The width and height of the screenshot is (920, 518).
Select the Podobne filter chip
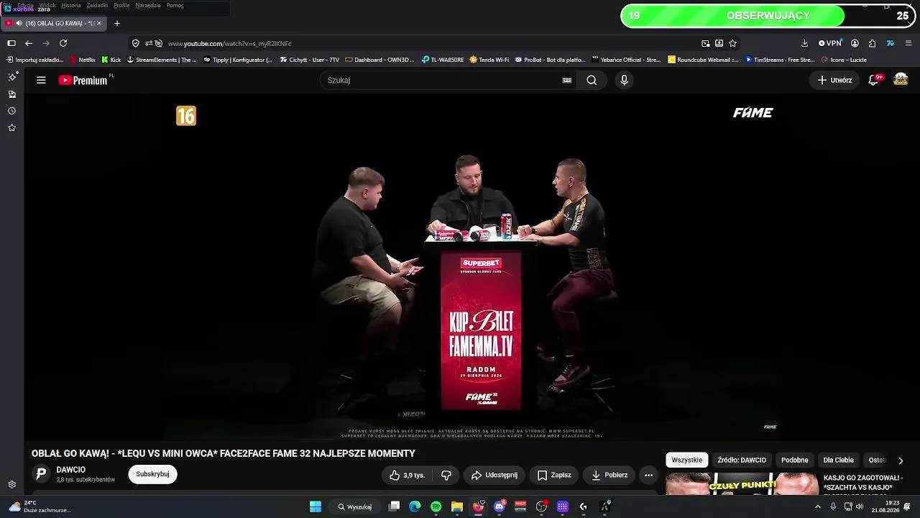coord(795,460)
